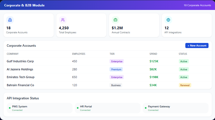Open the Al Jazeera Holdings row
This screenshot has width=215, height=120.
108,69
